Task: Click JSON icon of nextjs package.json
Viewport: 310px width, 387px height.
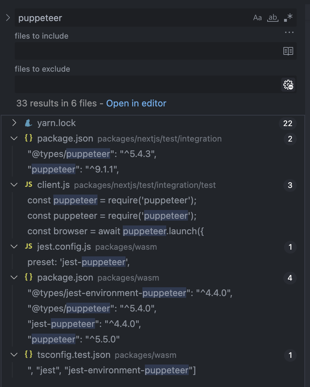Action: pyautogui.click(x=29, y=138)
